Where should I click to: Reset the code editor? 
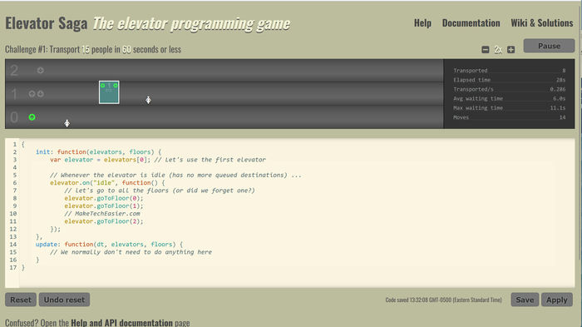[x=21, y=300]
